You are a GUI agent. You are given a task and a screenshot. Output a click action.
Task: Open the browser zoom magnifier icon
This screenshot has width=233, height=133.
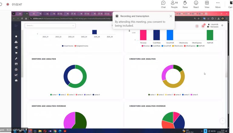point(195,18)
